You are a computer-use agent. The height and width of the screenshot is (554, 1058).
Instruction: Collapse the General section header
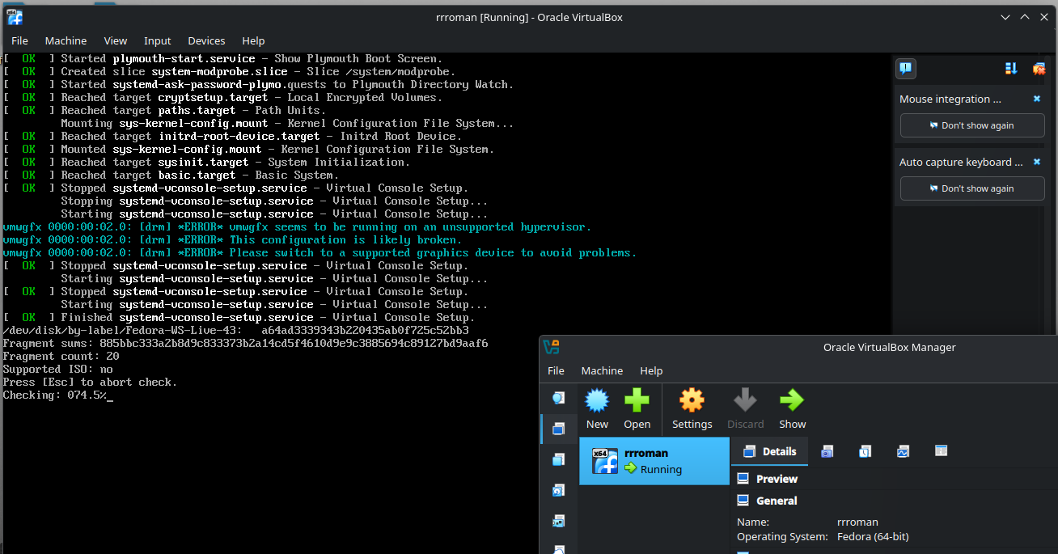point(776,501)
